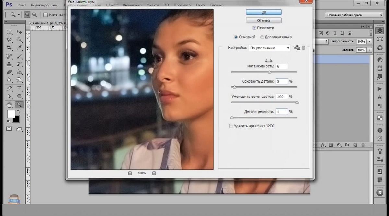
Task: Select the Magic Wand tool
Action: pyautogui.click(x=19, y=40)
